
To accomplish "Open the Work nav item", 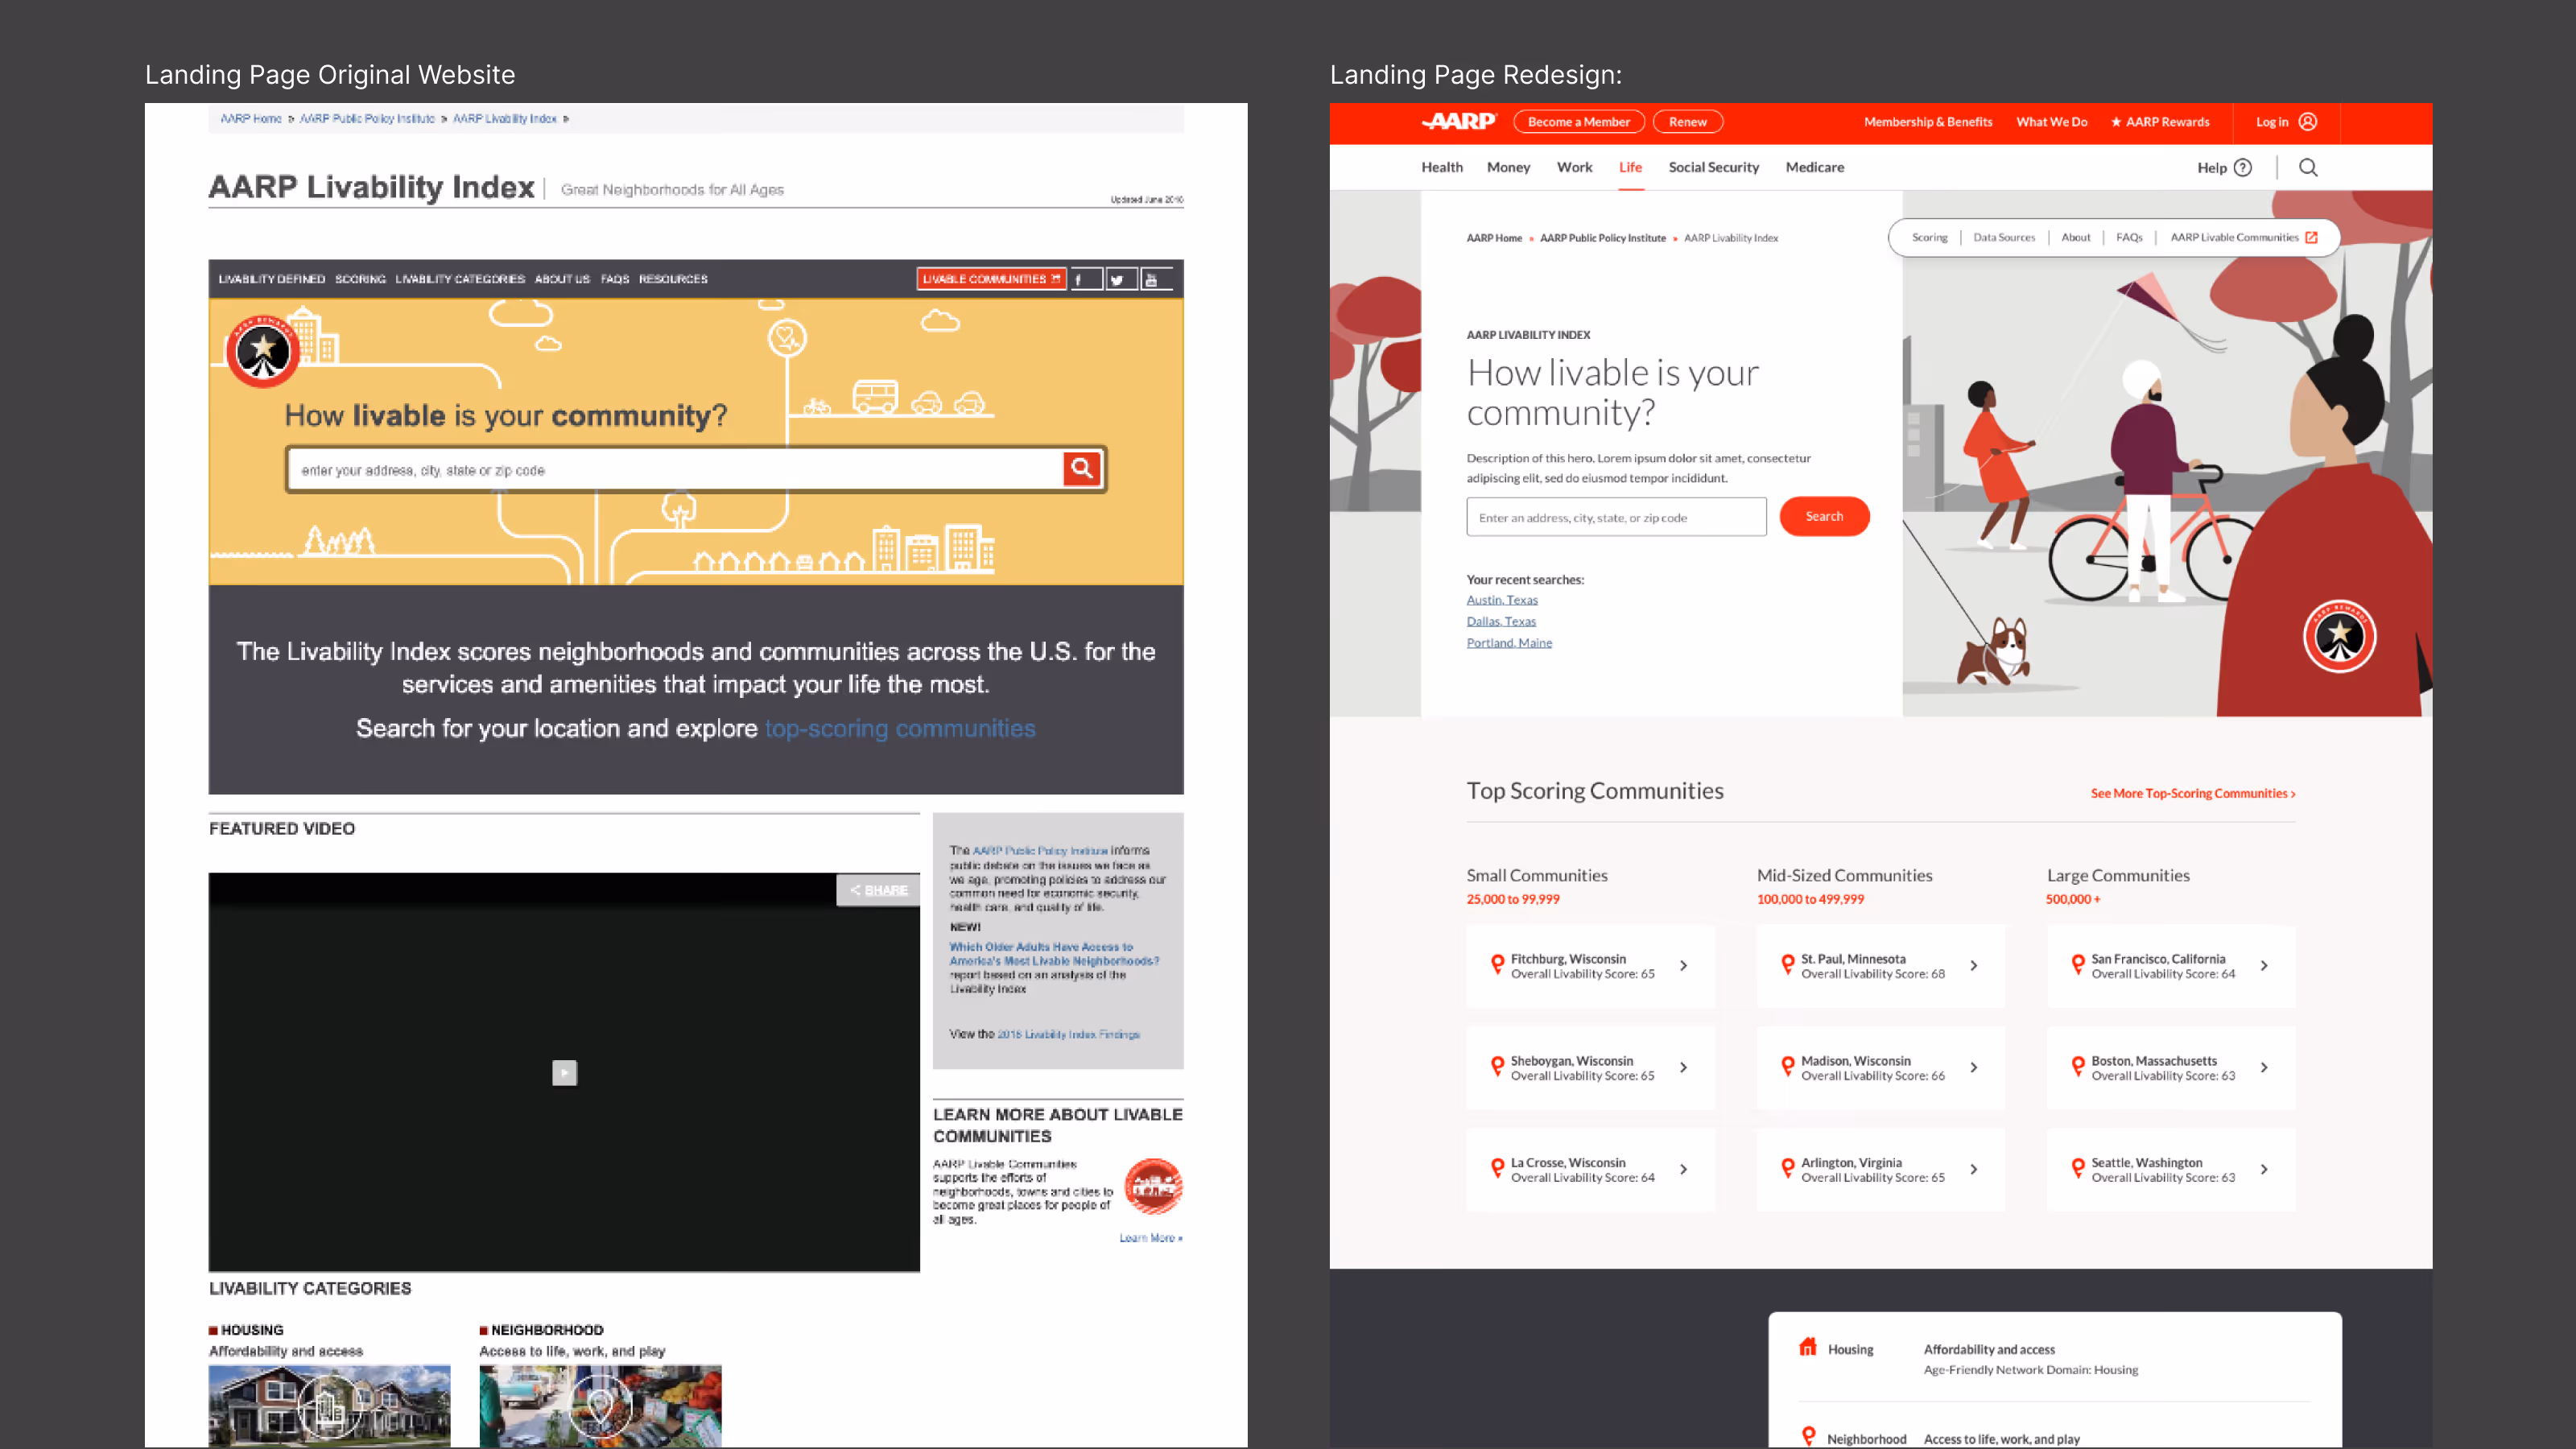I will click(x=1574, y=167).
